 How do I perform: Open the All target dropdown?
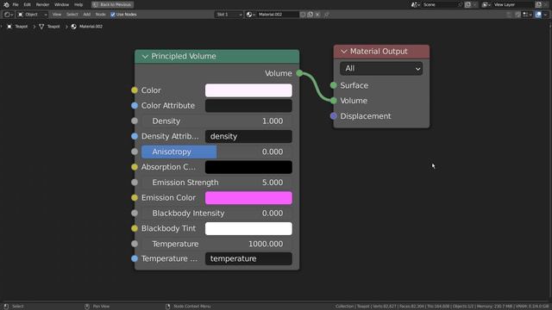tap(381, 69)
